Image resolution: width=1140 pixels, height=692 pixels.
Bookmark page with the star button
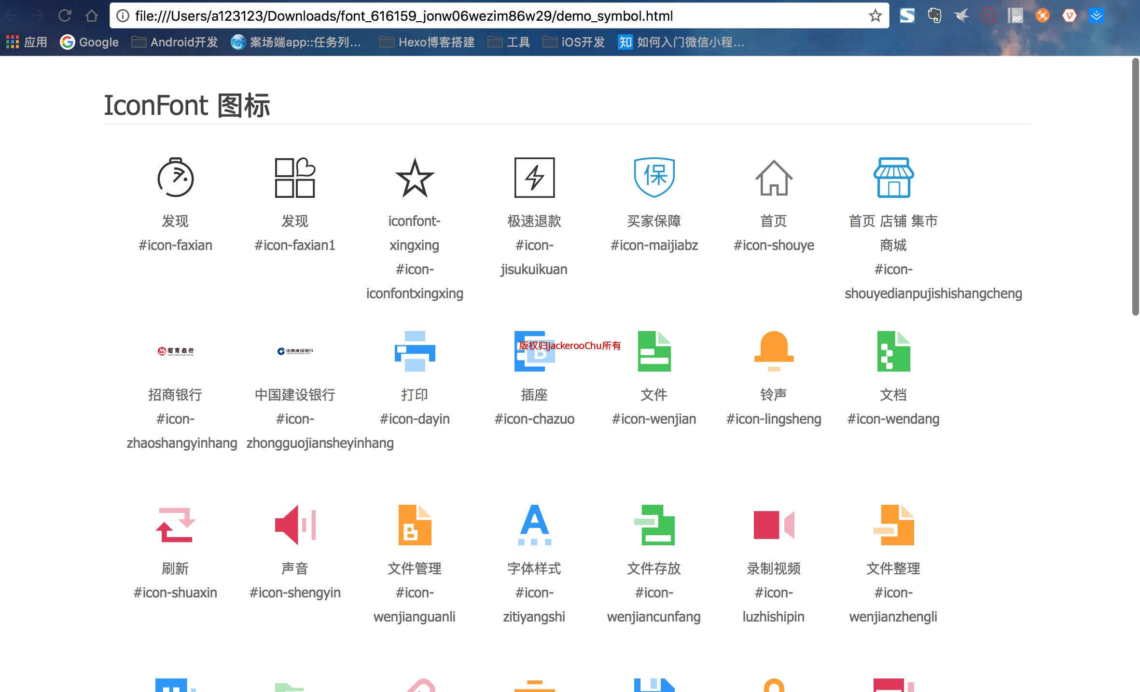pos(875,16)
